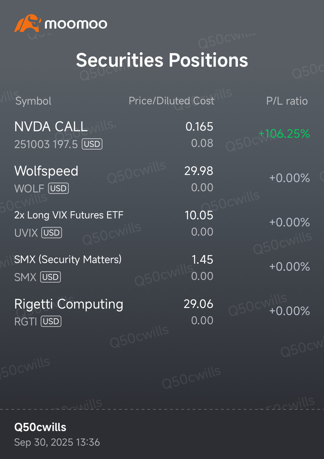Open the NVDA CALL position
The width and height of the screenshot is (324, 459).
(51, 127)
